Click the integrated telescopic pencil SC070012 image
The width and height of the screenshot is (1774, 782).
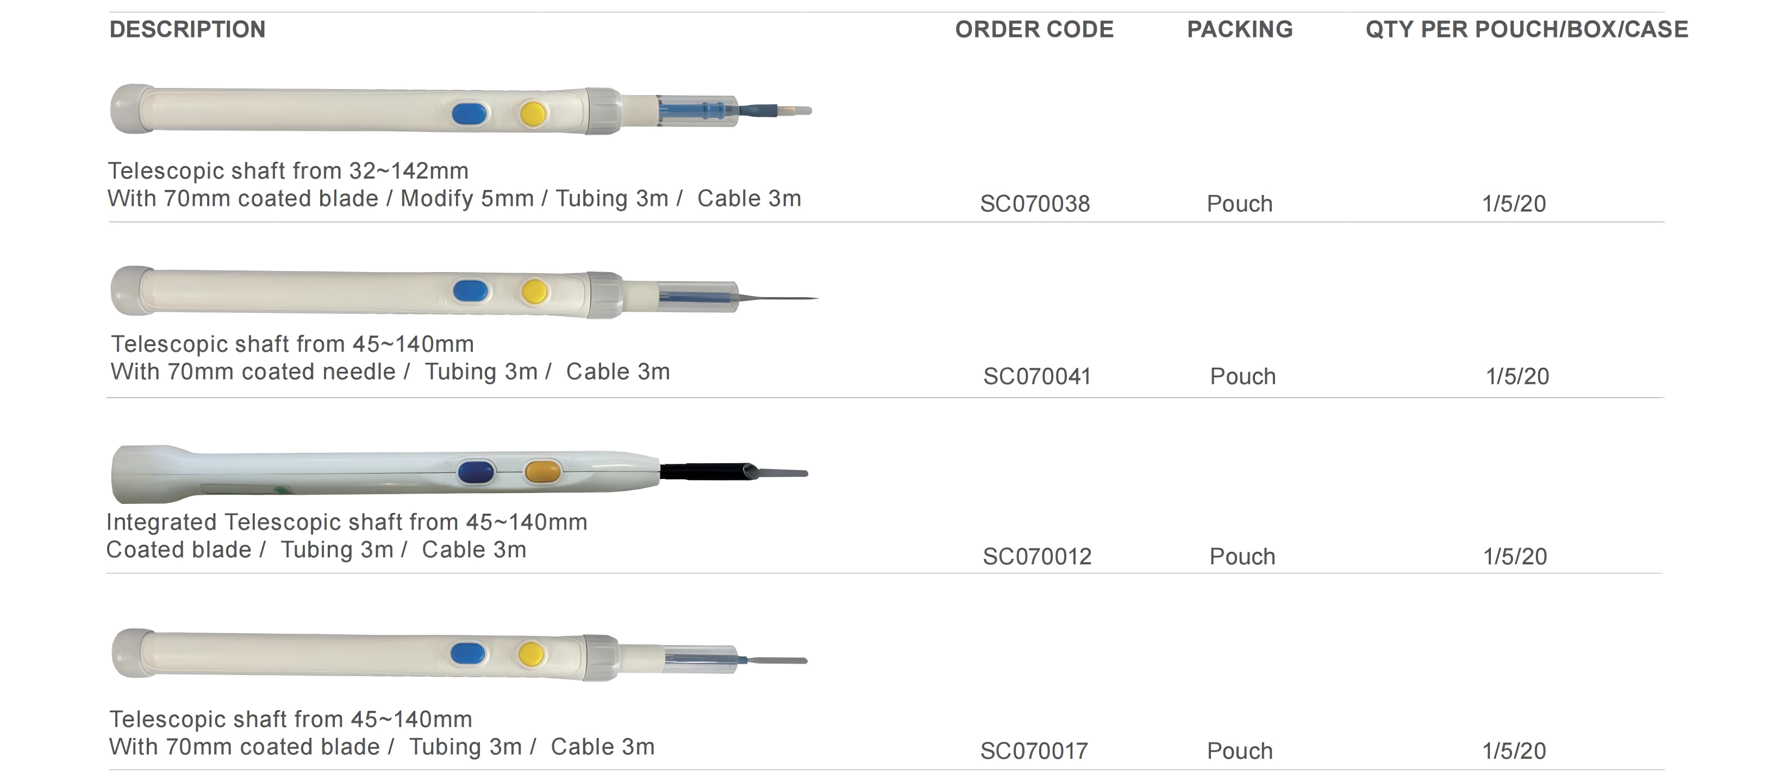459,474
